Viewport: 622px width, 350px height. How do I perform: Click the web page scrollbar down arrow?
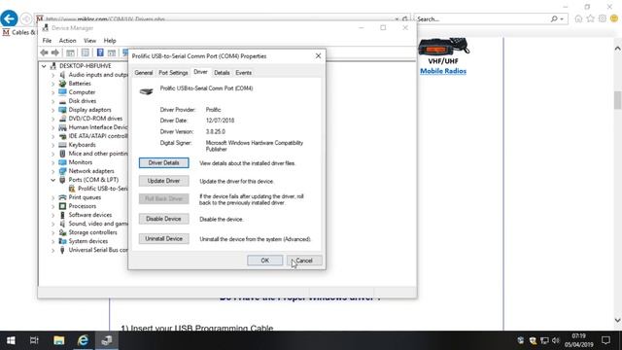click(617, 320)
